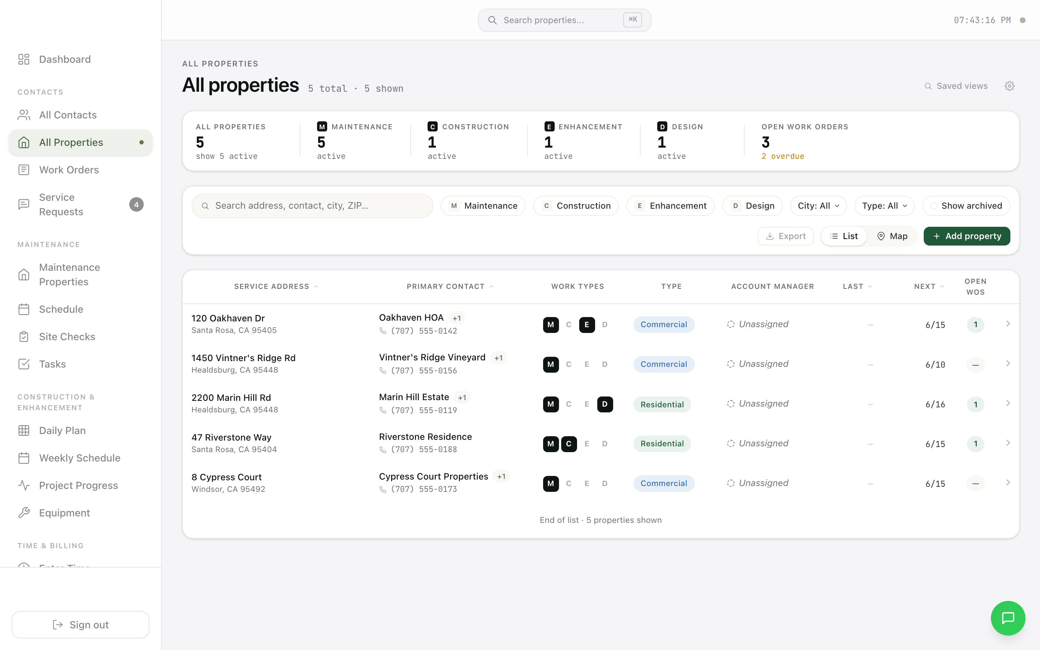Enable Show archived option
Viewport: 1040px width, 650px height.
[966, 205]
